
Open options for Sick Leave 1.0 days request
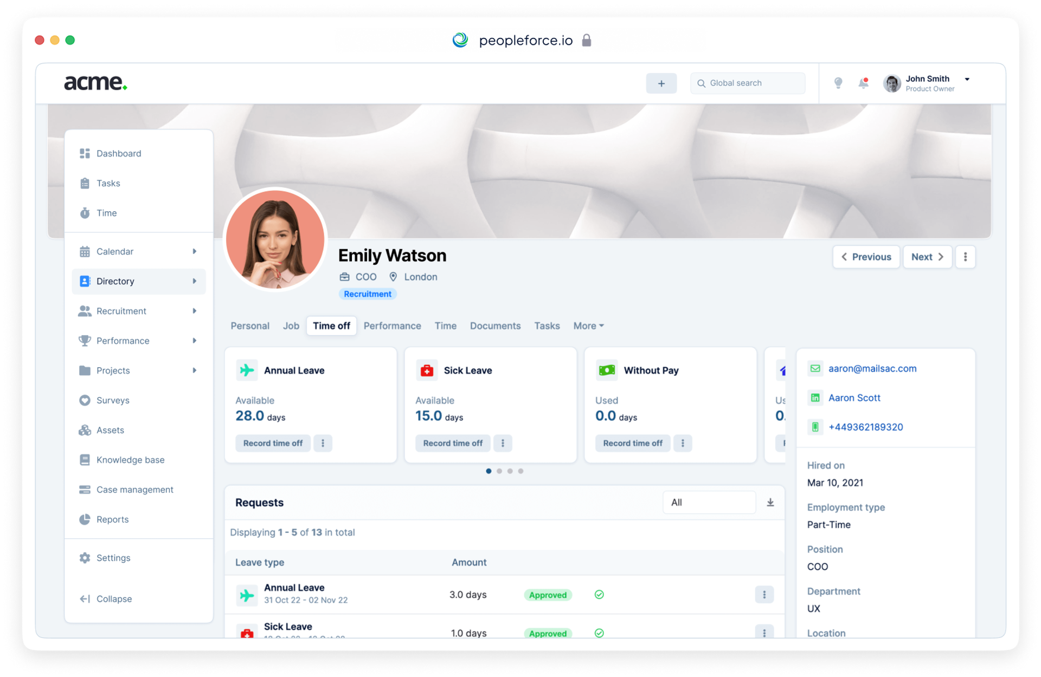(x=764, y=632)
